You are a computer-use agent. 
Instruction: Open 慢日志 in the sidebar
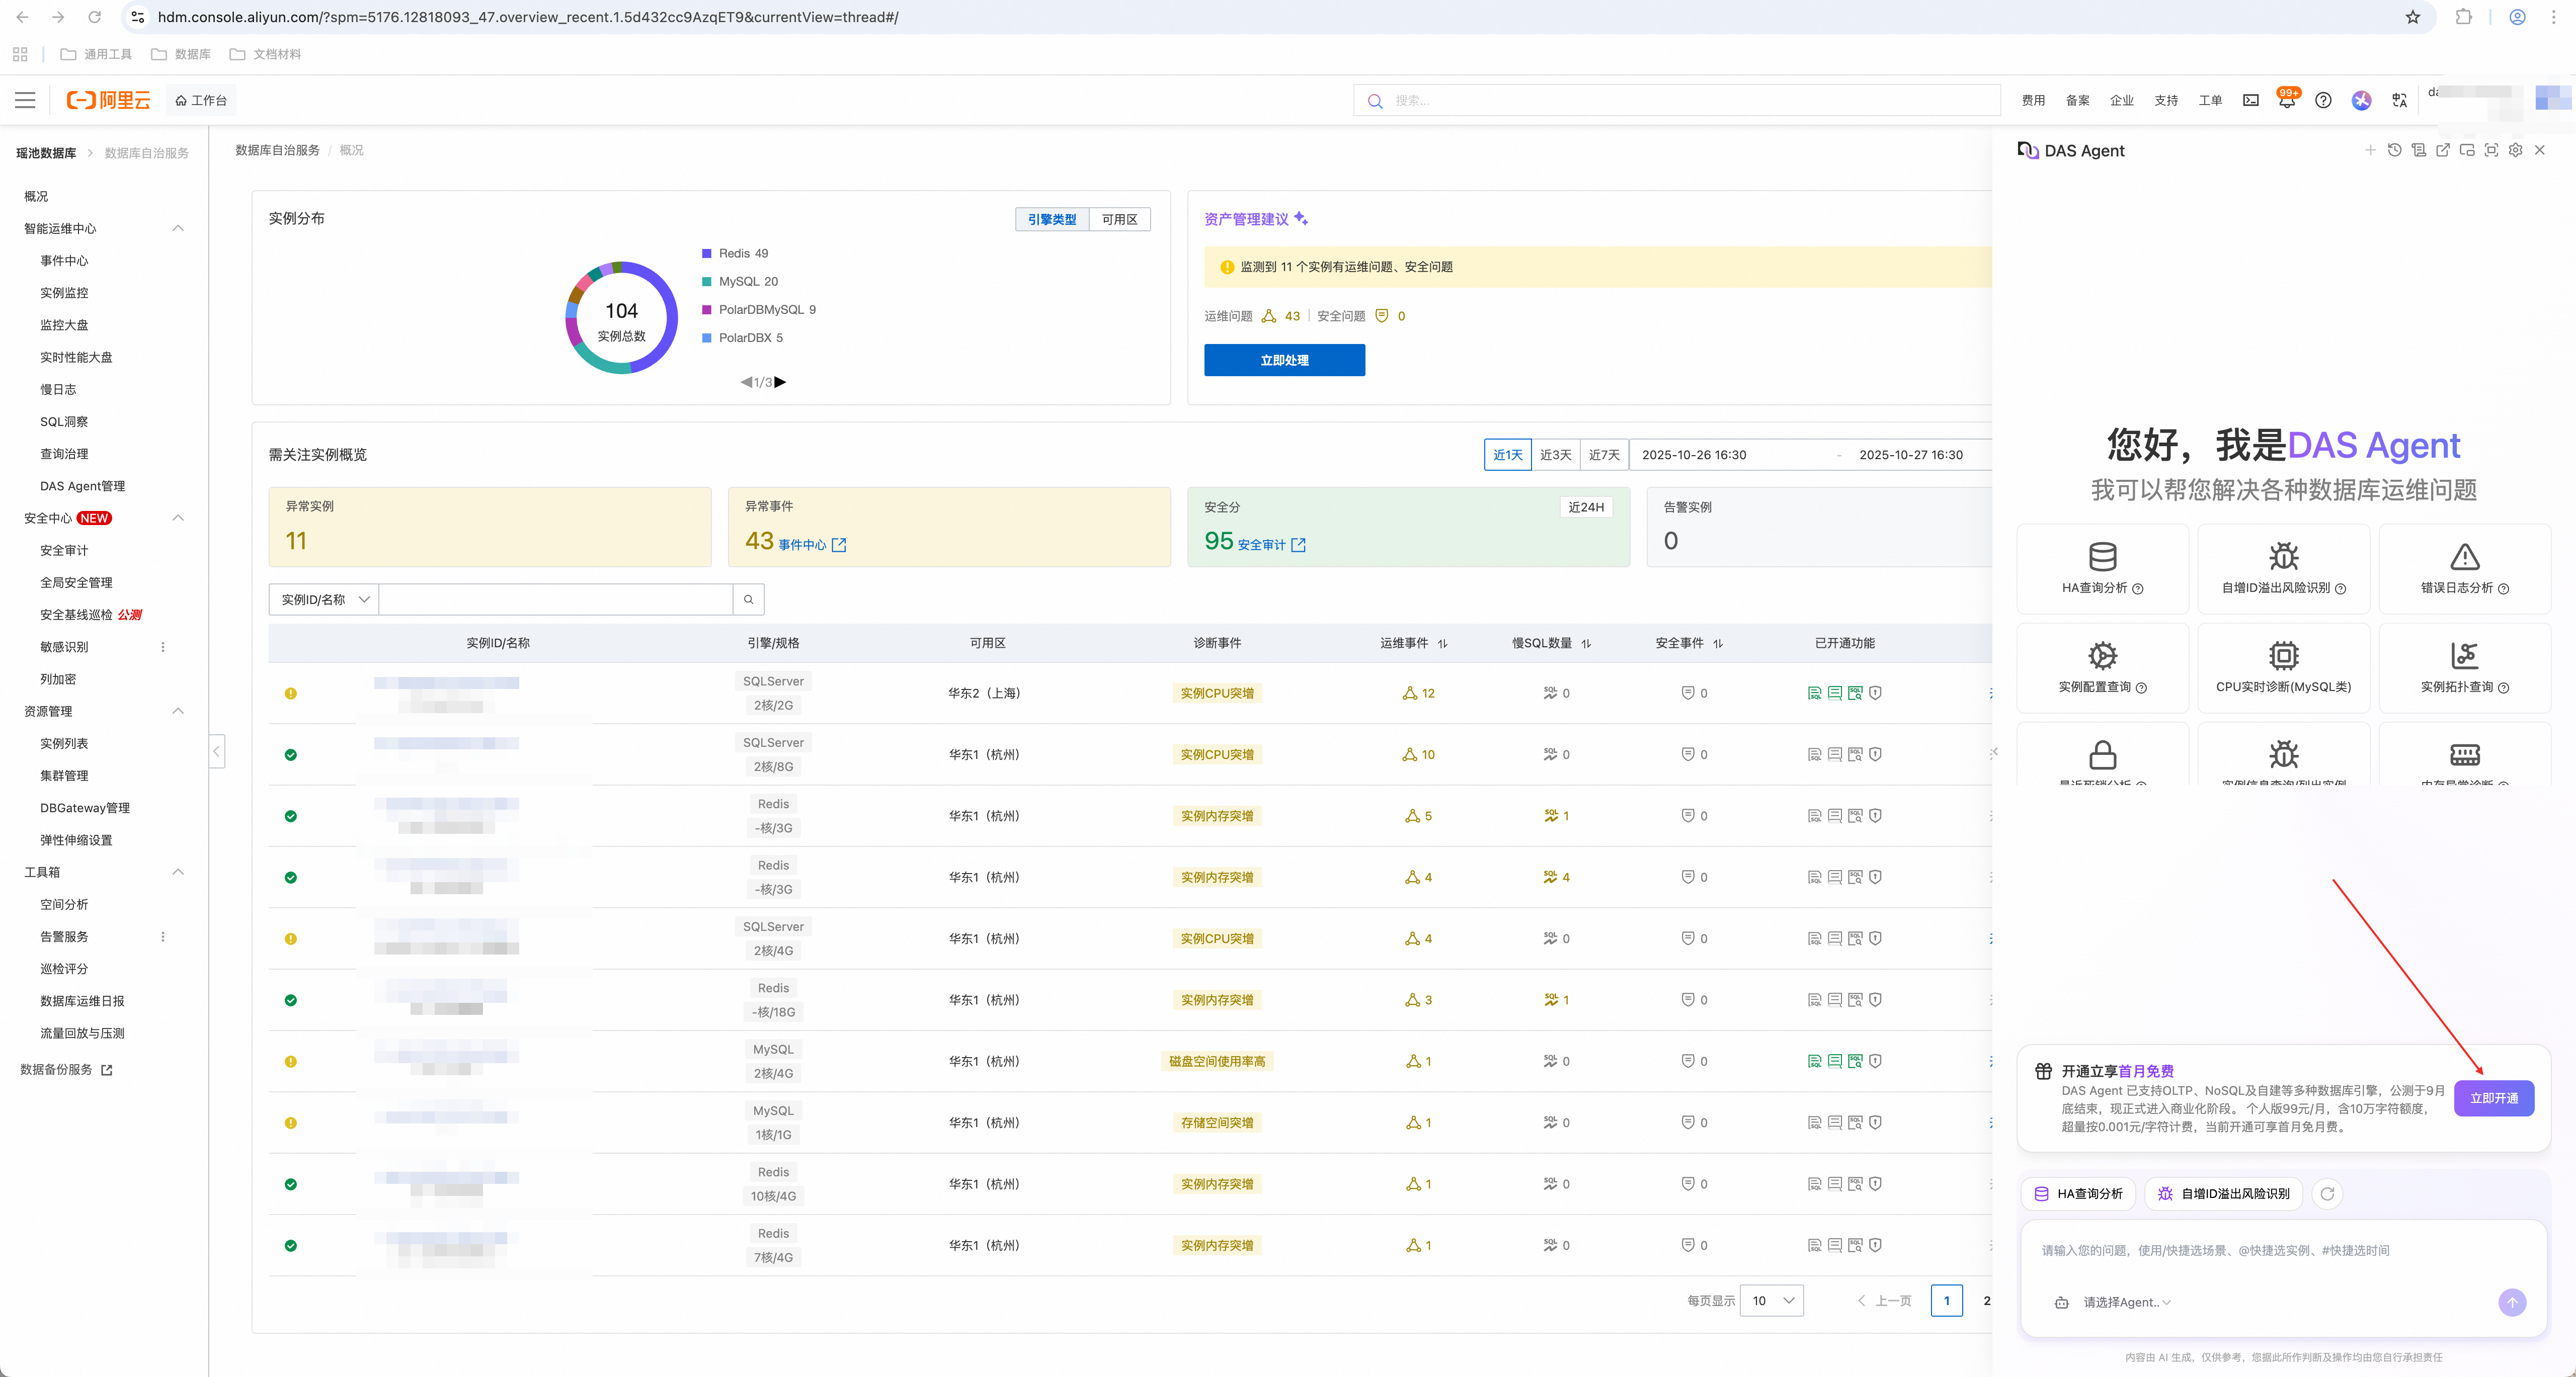point(58,390)
